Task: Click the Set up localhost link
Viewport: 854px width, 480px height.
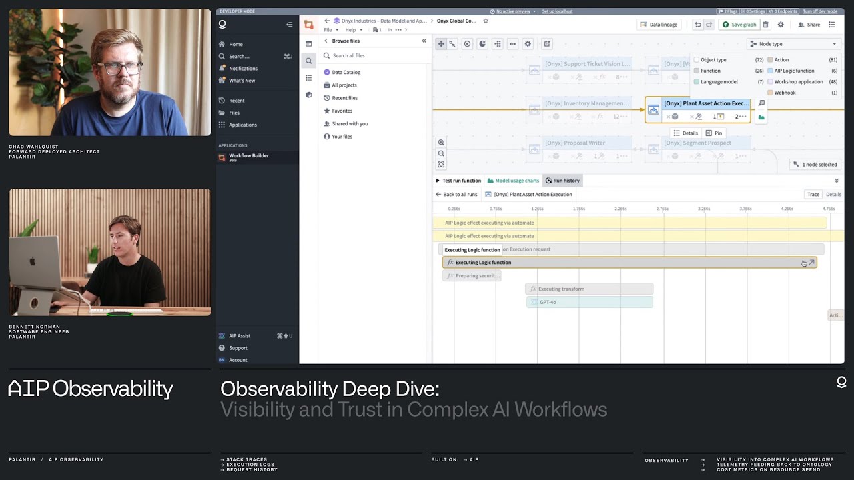Action: point(557,11)
